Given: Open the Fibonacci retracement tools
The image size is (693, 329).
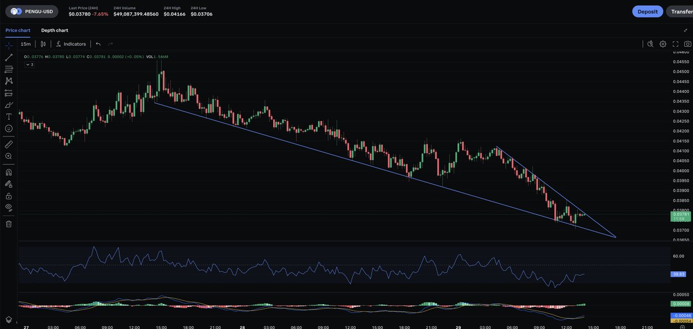Looking at the screenshot, I should point(9,69).
